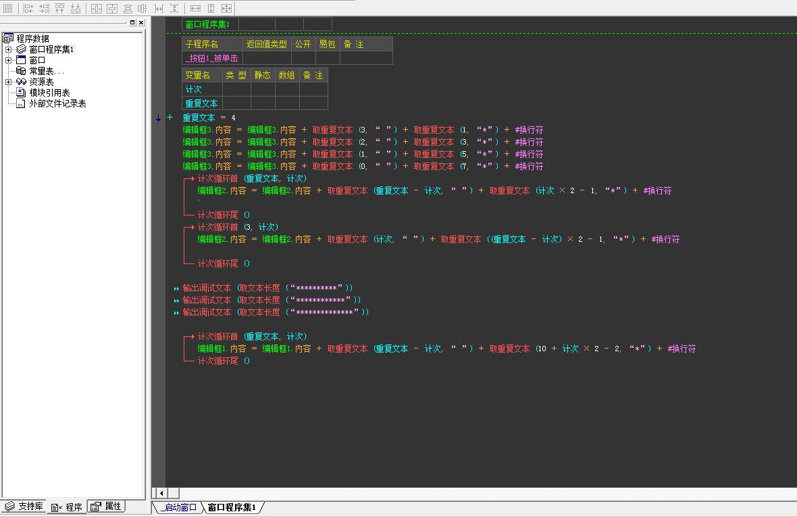797x516 pixels.
Task: Switch to the 支持库 panel tab
Action: (x=24, y=507)
